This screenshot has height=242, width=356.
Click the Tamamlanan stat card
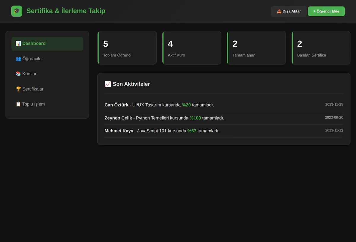pos(256,48)
